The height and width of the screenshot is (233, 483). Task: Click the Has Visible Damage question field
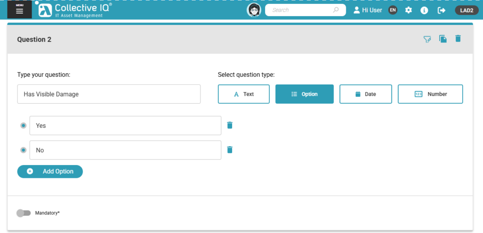[x=109, y=94]
